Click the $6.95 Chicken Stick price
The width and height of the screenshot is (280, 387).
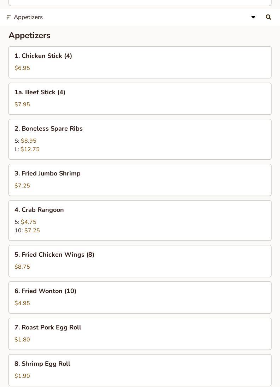pyautogui.click(x=22, y=68)
